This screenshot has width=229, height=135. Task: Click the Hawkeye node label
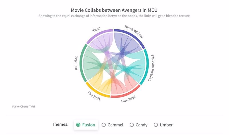129,99
